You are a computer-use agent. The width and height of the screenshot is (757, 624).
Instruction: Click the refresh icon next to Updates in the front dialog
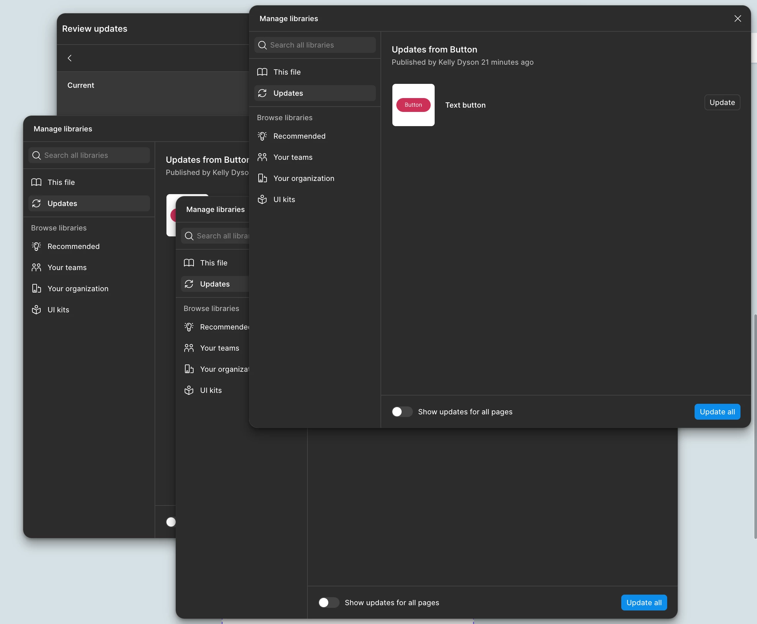coord(262,93)
